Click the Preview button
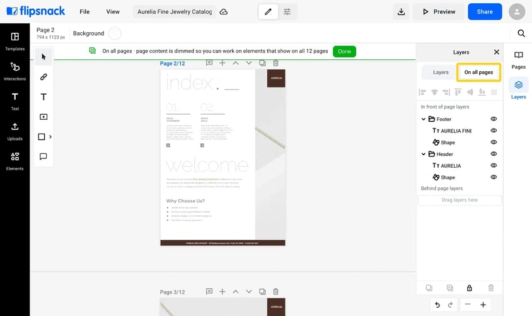The width and height of the screenshot is (532, 316). pyautogui.click(x=439, y=12)
